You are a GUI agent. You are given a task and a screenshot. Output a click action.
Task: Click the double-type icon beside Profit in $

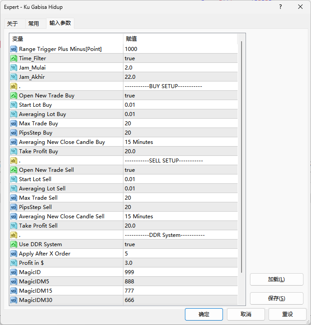pyautogui.click(x=14, y=263)
